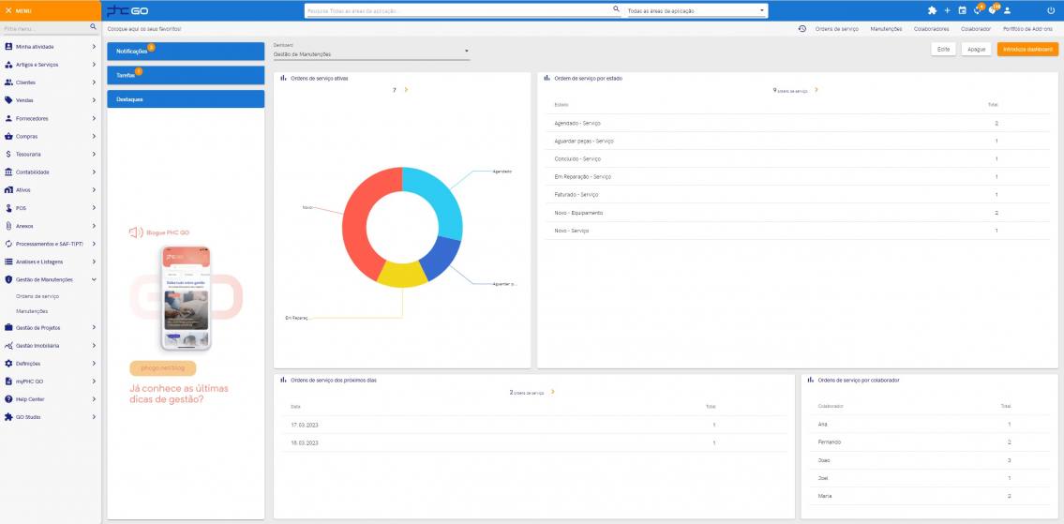Select the Fornecedores person icon
This screenshot has width=1064, height=524.
pyautogui.click(x=8, y=118)
